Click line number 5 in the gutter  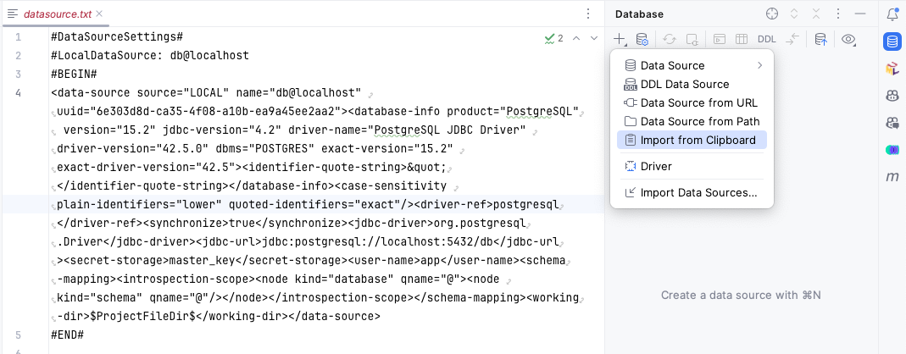pyautogui.click(x=19, y=335)
